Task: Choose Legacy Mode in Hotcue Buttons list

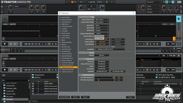Action: (99, 37)
